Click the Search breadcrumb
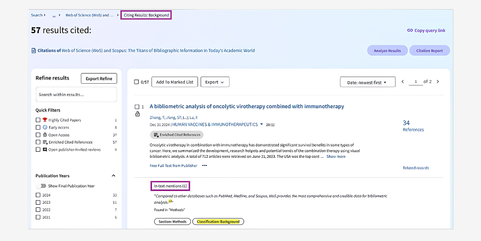Image resolution: width=481 pixels, height=241 pixels. (x=36, y=15)
